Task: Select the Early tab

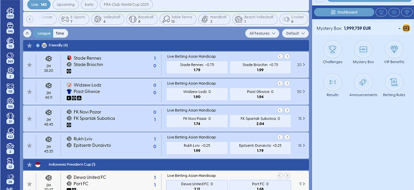Action: pos(89,4)
